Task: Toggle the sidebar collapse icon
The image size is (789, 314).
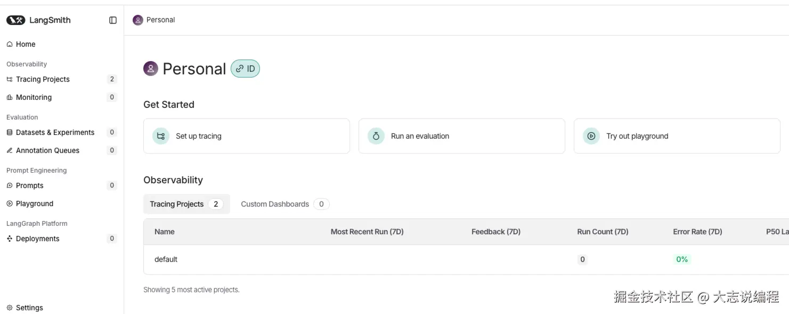Action: (113, 20)
